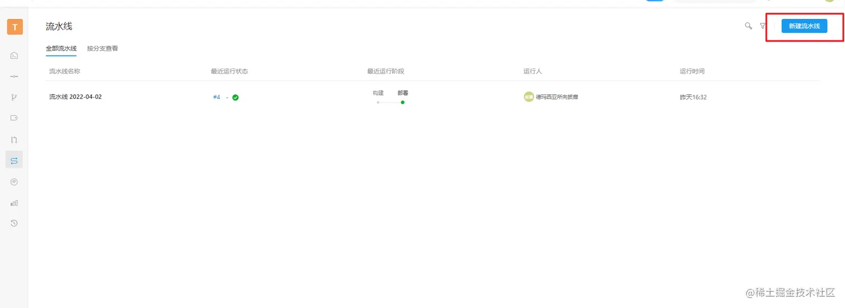845x308 pixels.
Task: Click the 新建流水线 button
Action: [804, 26]
